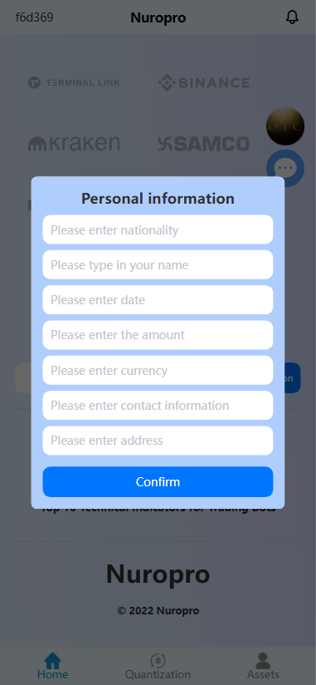Click the SAMCO logo
This screenshot has width=316, height=685.
(x=203, y=143)
